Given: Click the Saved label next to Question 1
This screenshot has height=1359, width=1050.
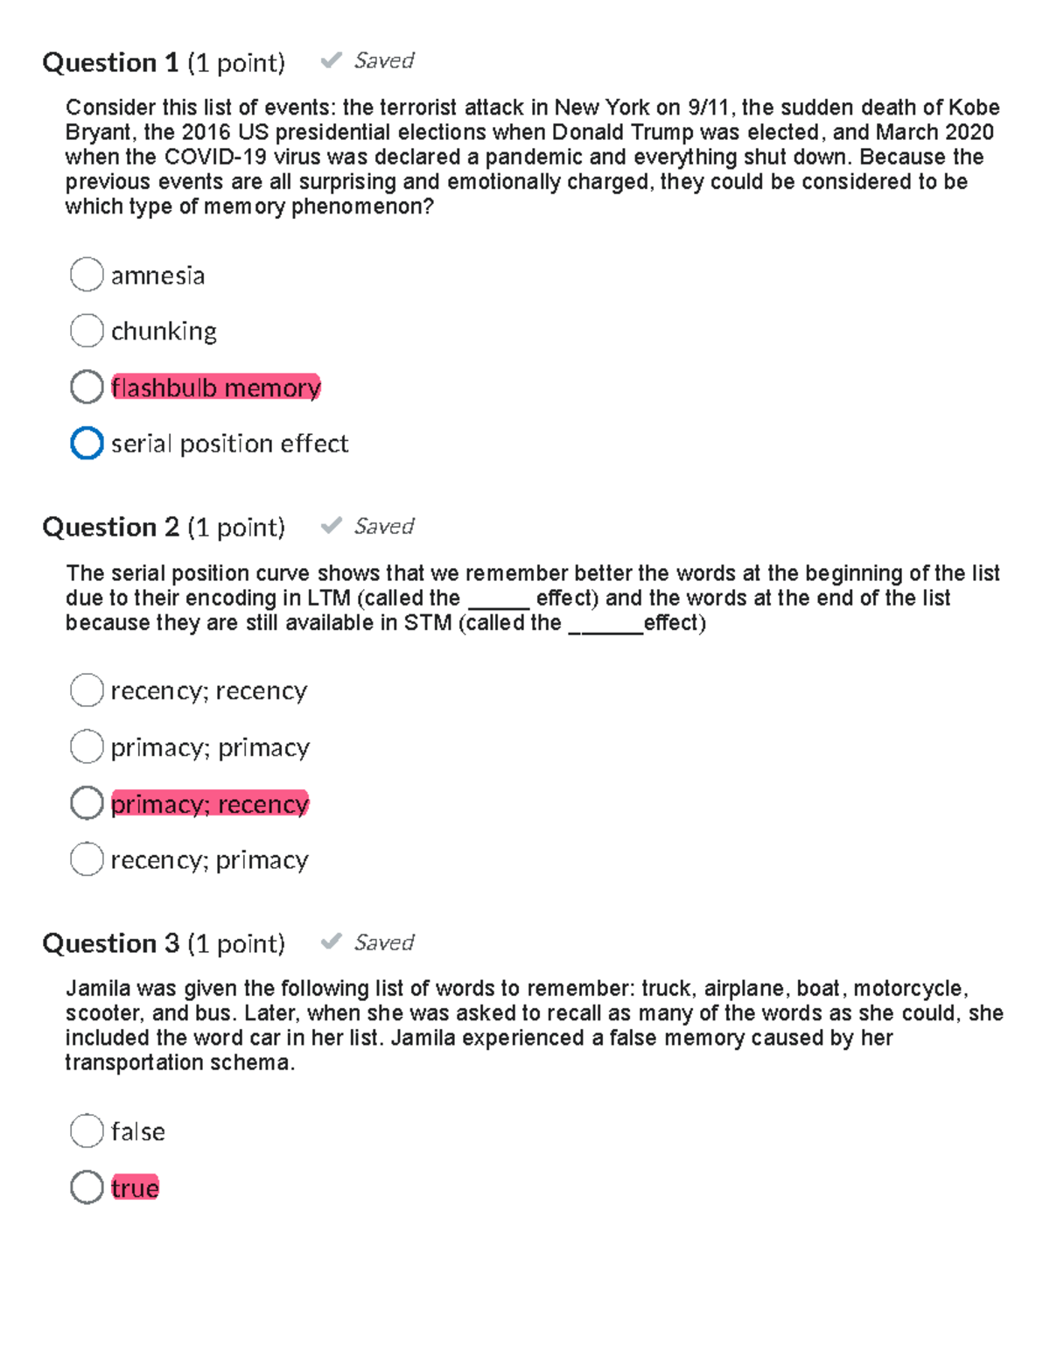Looking at the screenshot, I should [x=382, y=60].
